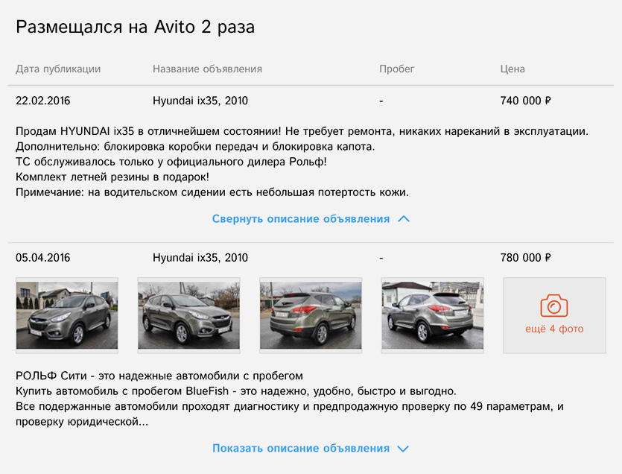Viewport: 622px width, 474px height.
Task: Click heading "Размещался на Avito 2 раза"
Action: coord(136,28)
